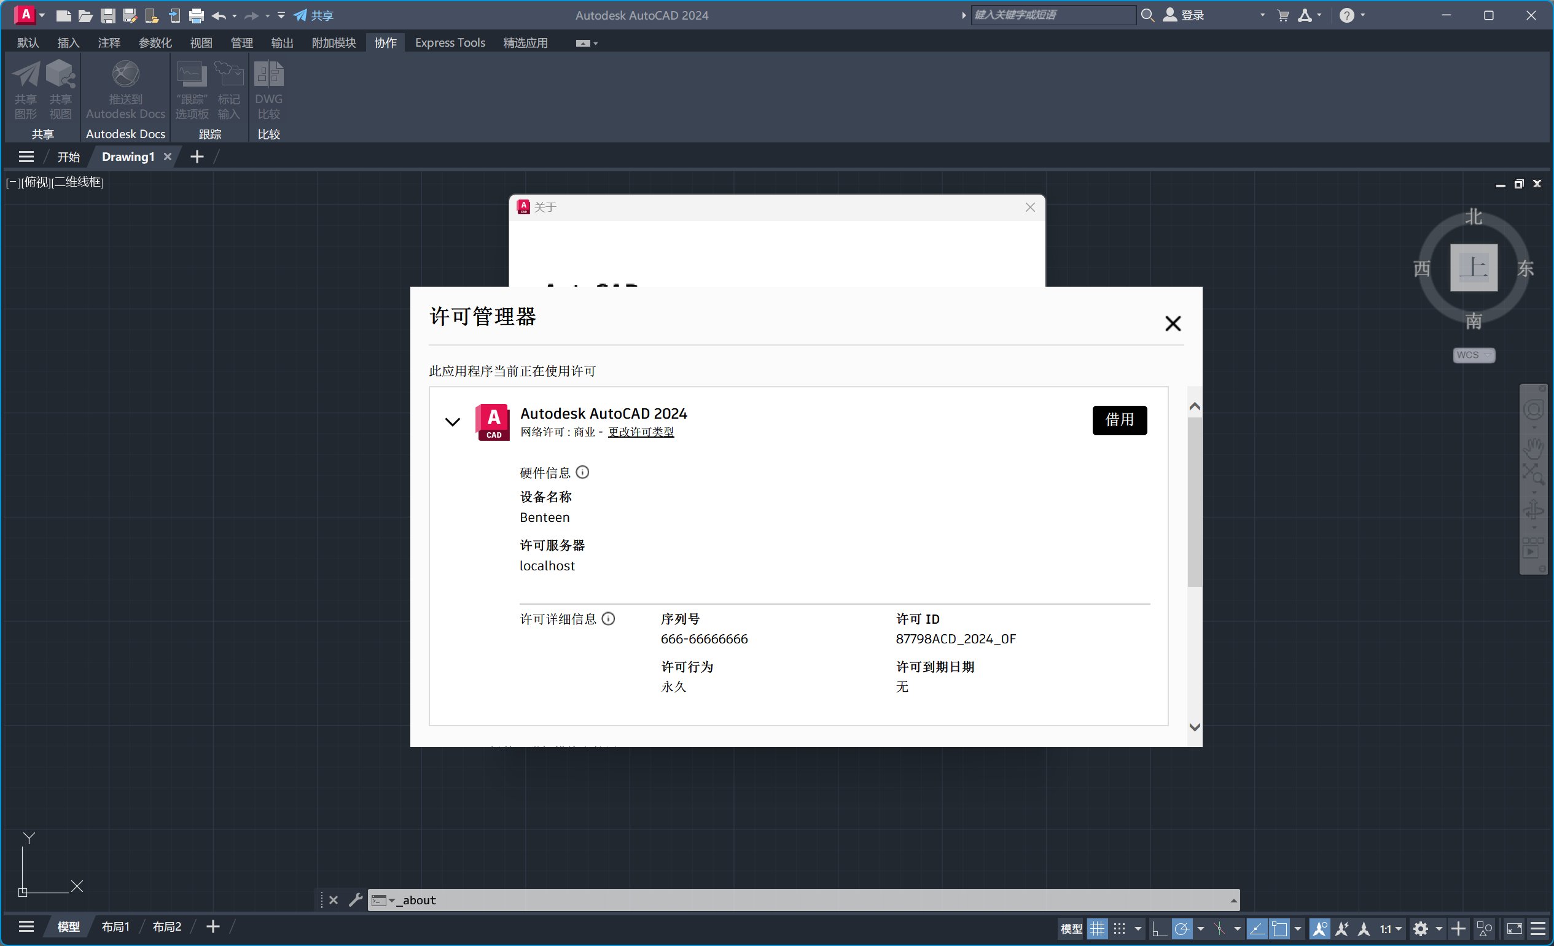This screenshot has width=1554, height=946.
Task: Click the New drawing icon
Action: [63, 16]
